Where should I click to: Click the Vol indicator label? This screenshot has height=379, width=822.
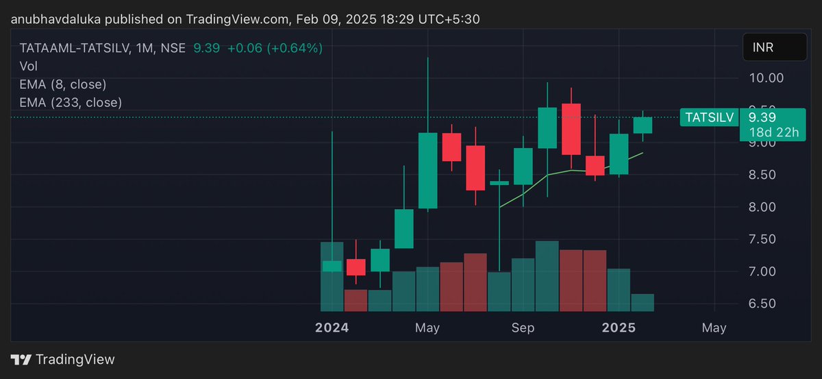tap(28, 66)
